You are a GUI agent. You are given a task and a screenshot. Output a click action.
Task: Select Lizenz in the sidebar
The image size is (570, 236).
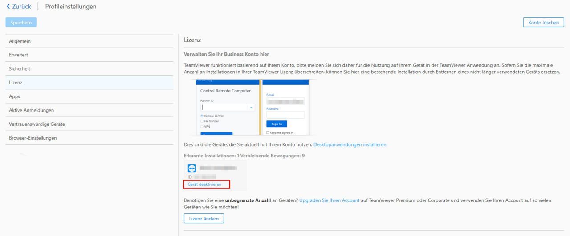tap(89, 83)
